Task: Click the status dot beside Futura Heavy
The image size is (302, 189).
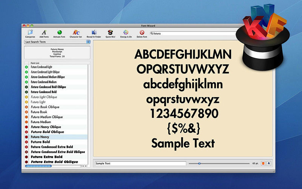Action: point(26,137)
